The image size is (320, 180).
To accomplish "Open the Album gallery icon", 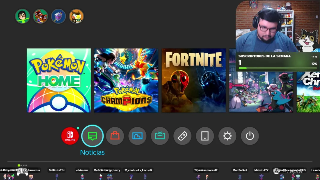I will click(137, 136).
